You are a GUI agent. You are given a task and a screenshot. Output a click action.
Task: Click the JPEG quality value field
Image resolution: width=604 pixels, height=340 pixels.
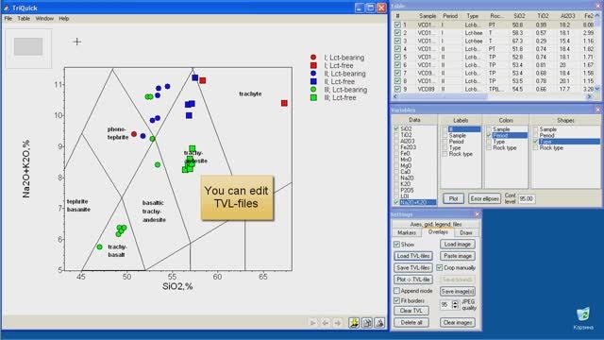pyautogui.click(x=445, y=304)
